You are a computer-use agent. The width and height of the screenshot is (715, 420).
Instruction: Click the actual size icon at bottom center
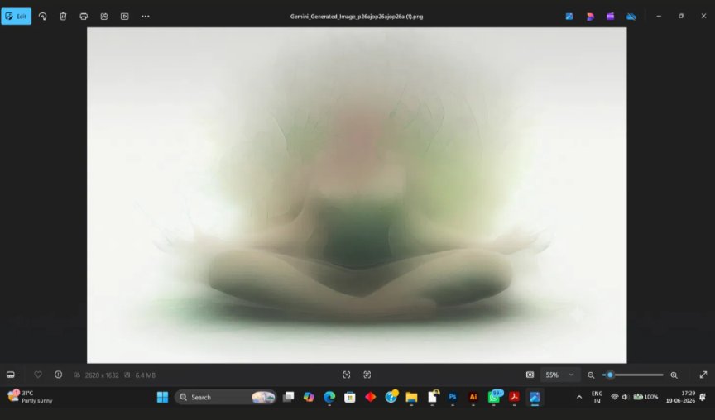tap(367, 375)
